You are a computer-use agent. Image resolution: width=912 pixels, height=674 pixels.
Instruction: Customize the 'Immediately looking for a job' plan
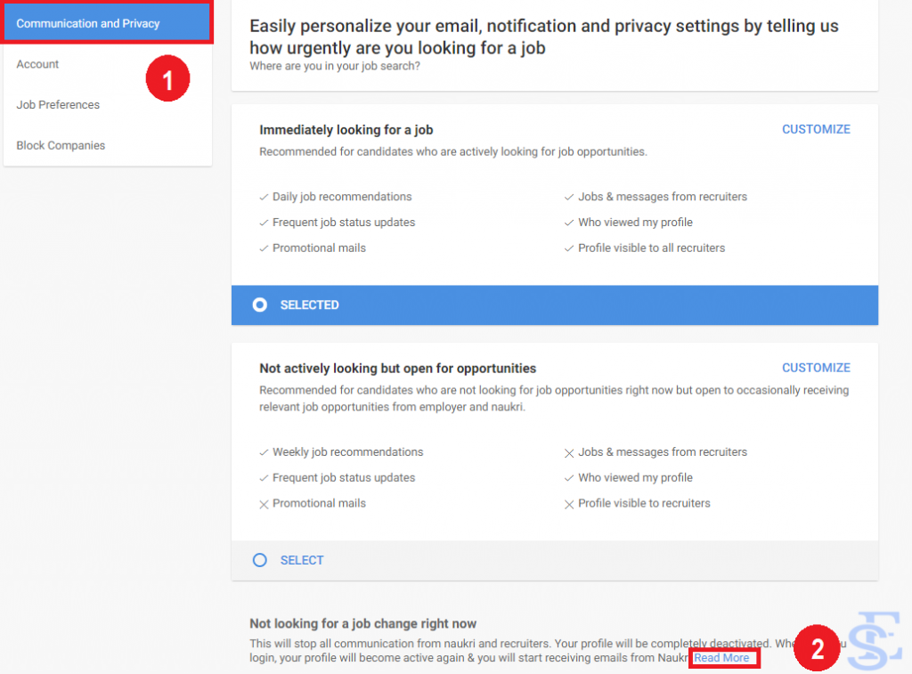[x=816, y=129]
